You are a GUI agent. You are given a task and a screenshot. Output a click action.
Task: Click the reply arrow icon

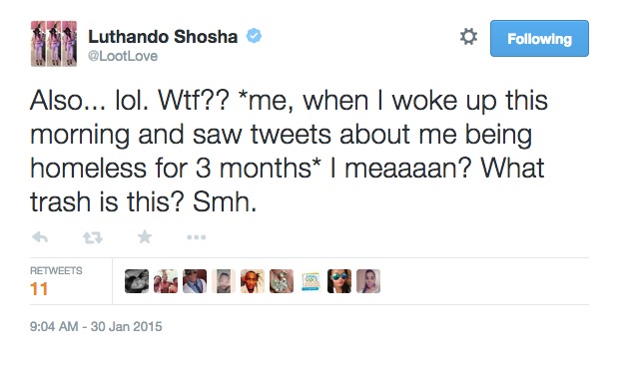[x=40, y=237]
